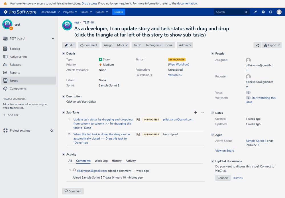Viewport: 285px width, 198px height.
Task: Click into the Search field
Action: [x=230, y=12]
